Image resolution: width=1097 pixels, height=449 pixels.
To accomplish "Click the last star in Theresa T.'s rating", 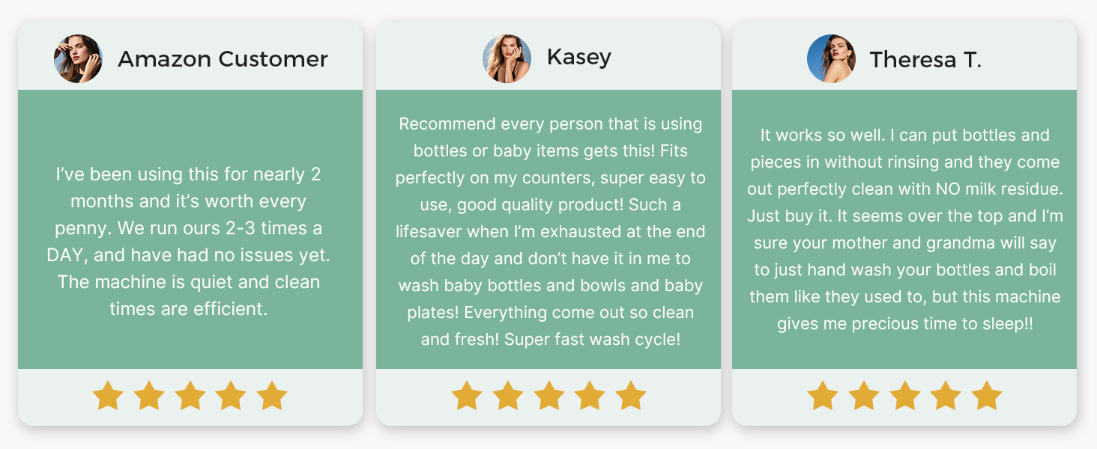I will click(x=986, y=396).
